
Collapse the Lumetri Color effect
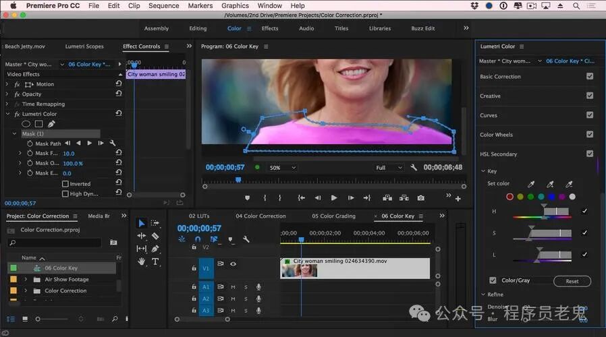pyautogui.click(x=7, y=114)
